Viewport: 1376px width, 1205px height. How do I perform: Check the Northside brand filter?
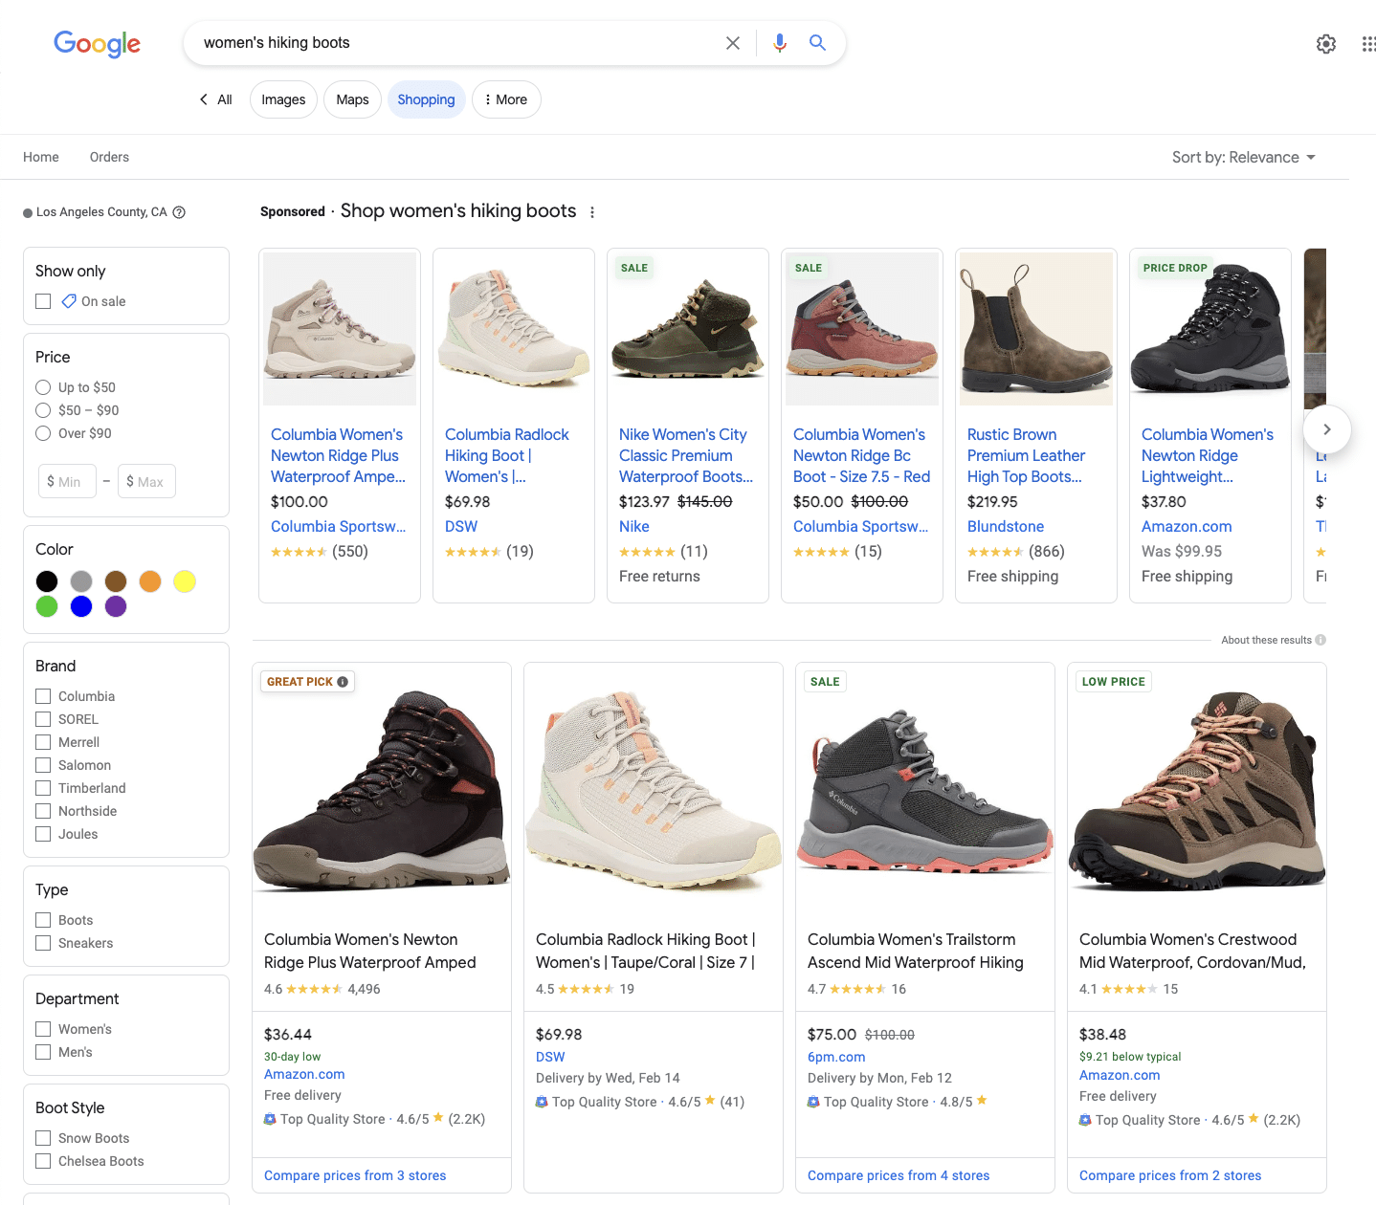click(x=43, y=811)
